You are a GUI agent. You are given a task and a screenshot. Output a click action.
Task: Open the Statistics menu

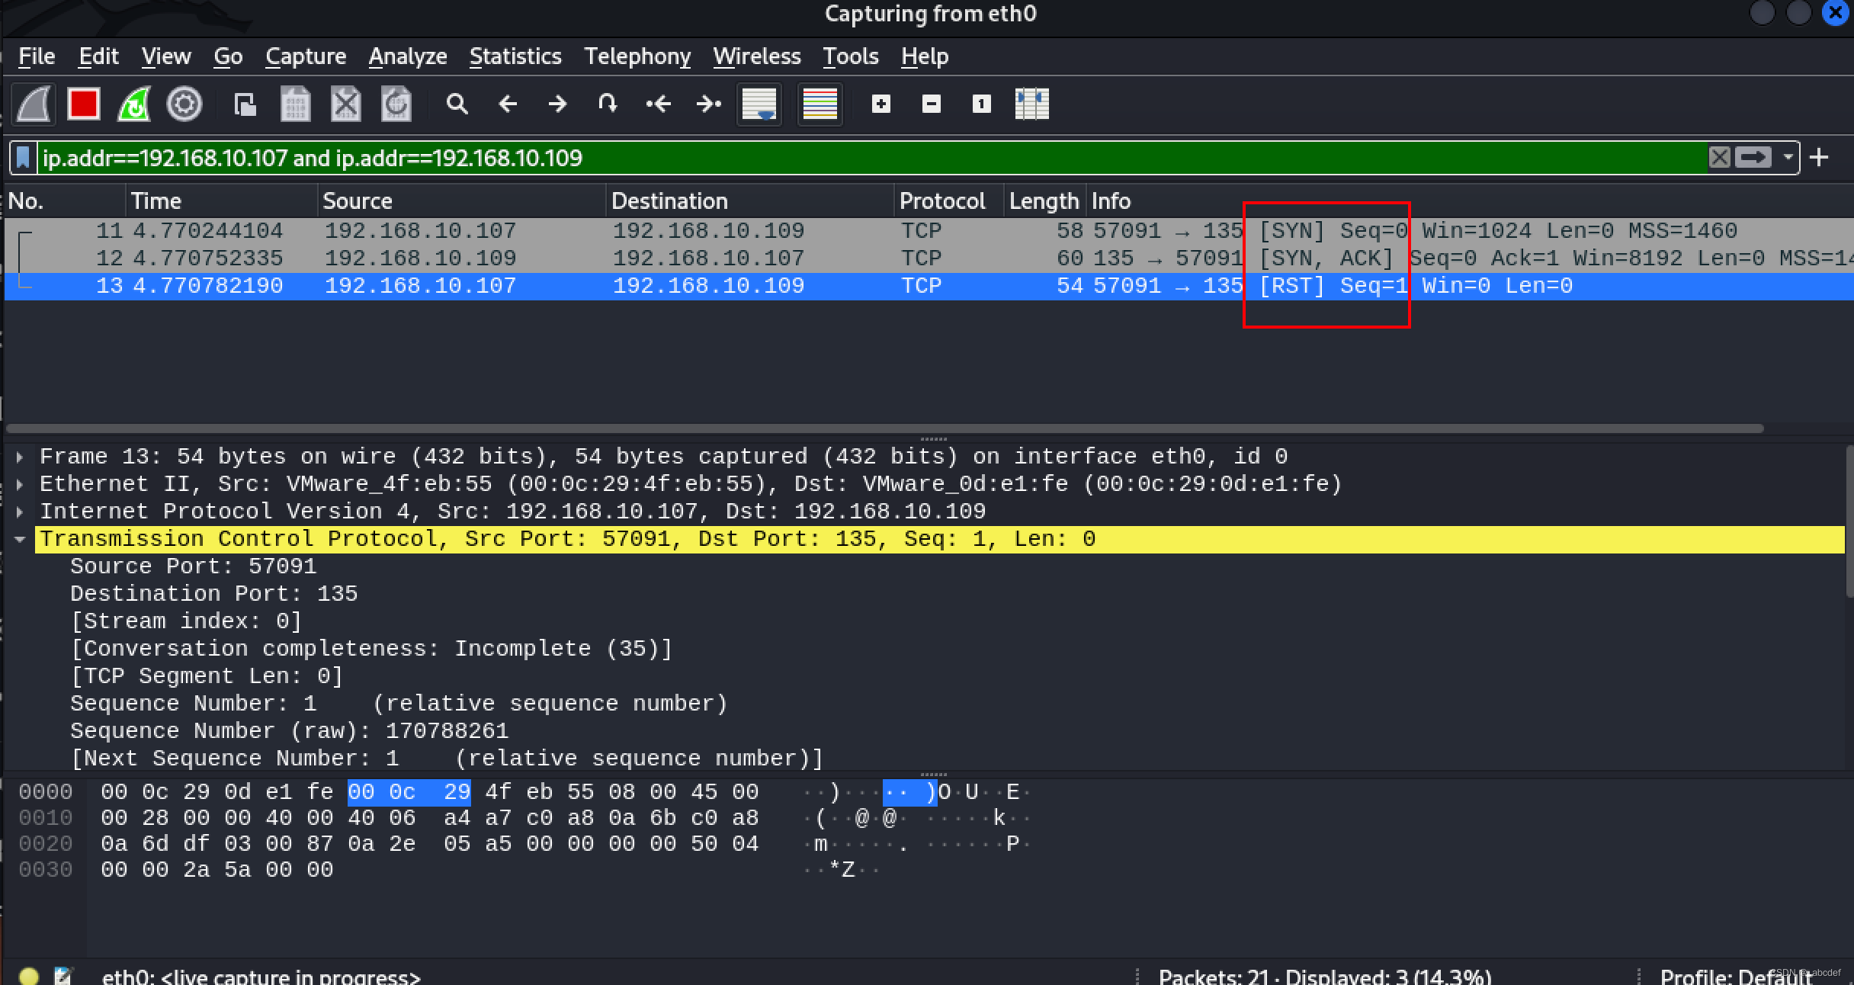(x=515, y=56)
